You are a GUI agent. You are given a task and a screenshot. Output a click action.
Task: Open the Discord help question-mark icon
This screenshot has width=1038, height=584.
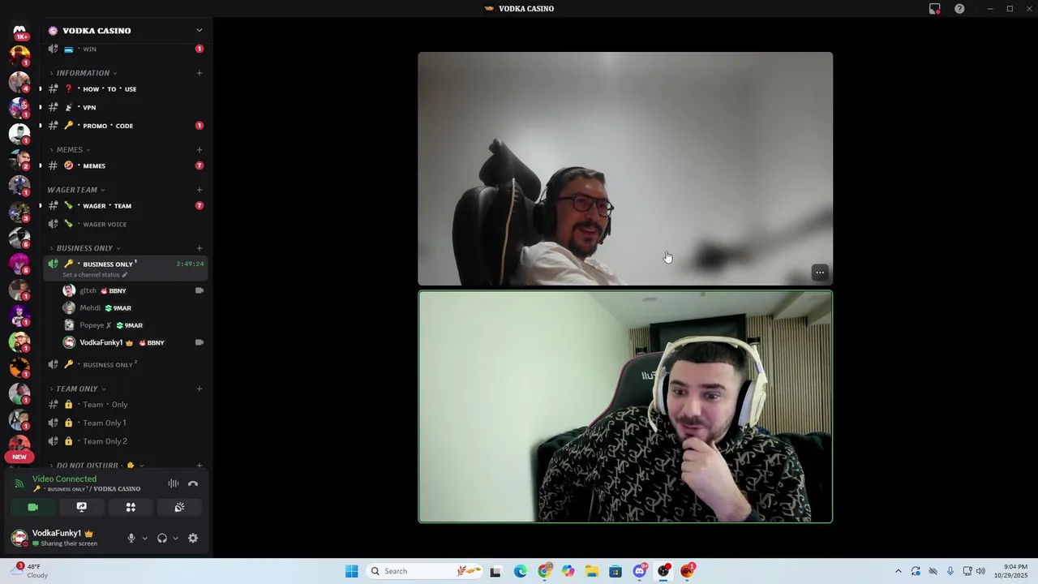point(959,9)
